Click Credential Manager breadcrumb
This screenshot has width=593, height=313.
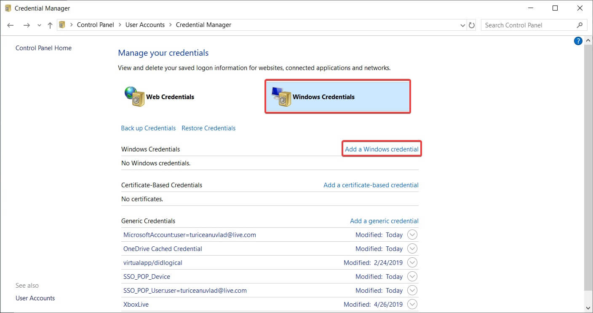203,25
